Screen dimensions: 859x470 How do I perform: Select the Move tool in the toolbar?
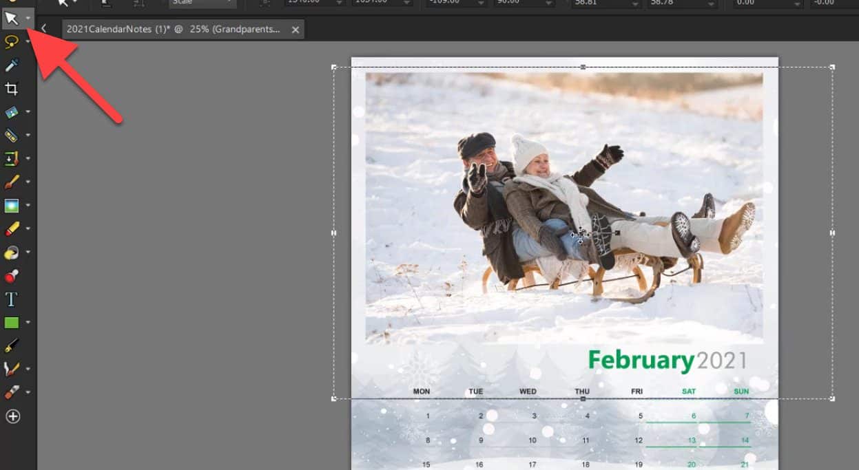pos(12,19)
